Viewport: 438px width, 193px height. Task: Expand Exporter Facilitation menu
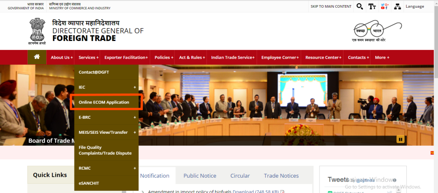pos(126,57)
